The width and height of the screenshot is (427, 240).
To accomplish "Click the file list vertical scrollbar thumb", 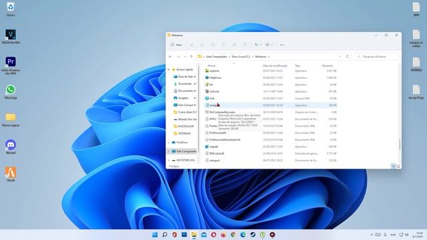I will [400, 144].
